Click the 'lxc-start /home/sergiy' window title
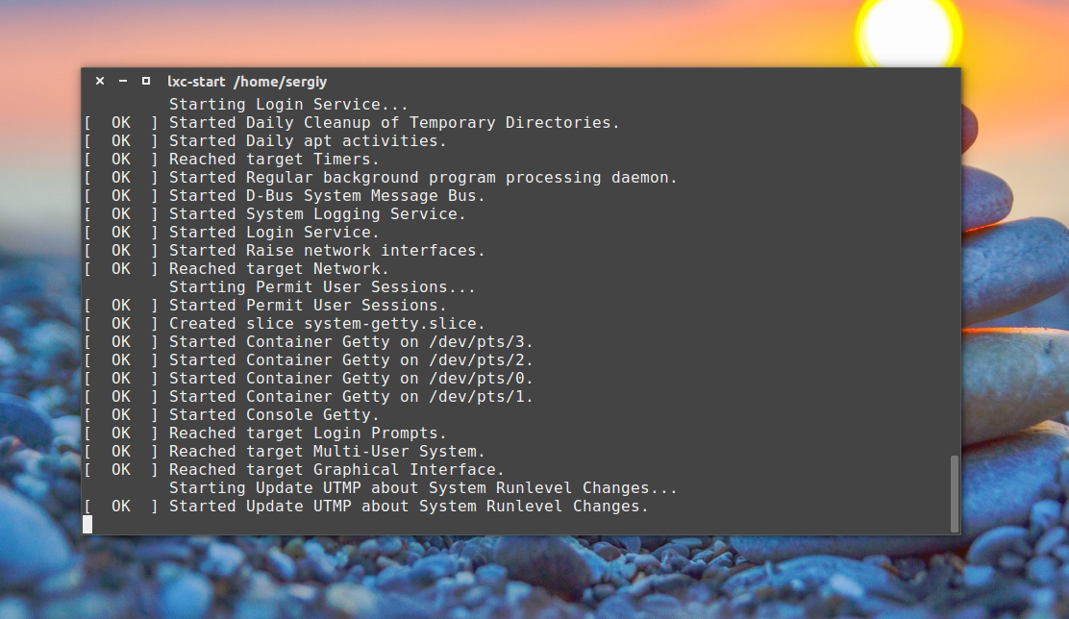Screen dimensions: 1069x619 point(247,82)
